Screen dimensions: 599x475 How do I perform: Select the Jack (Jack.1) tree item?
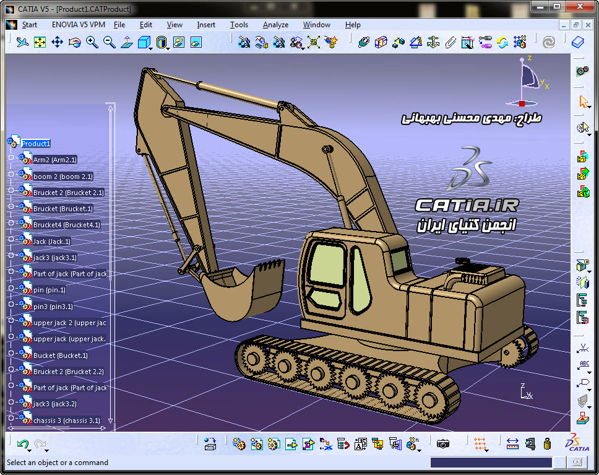tap(52, 242)
